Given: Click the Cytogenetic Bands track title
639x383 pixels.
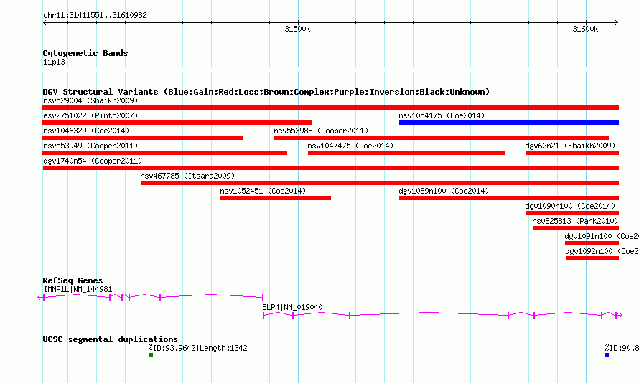Looking at the screenshot, I should [85, 53].
